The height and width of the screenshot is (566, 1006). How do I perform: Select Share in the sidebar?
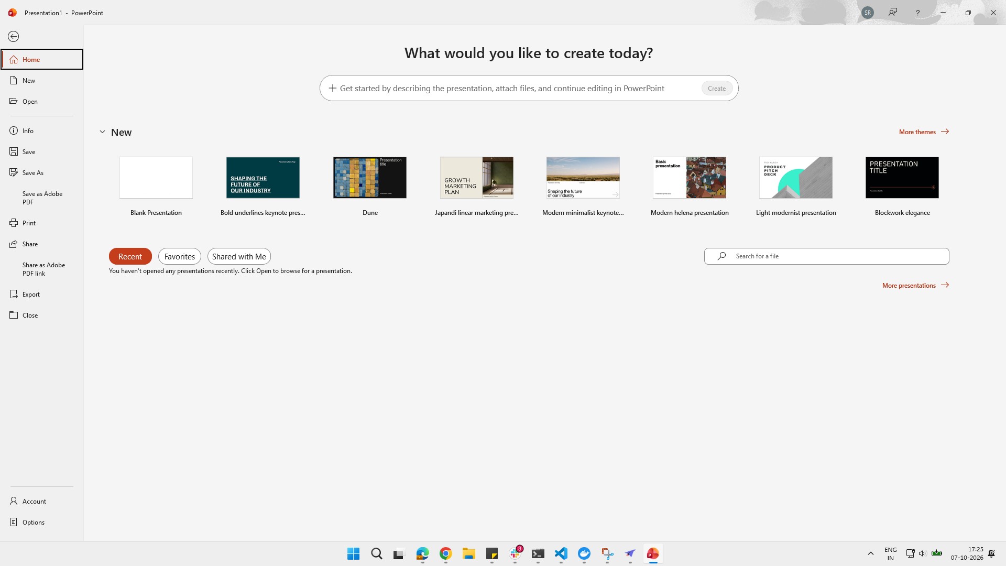click(42, 244)
